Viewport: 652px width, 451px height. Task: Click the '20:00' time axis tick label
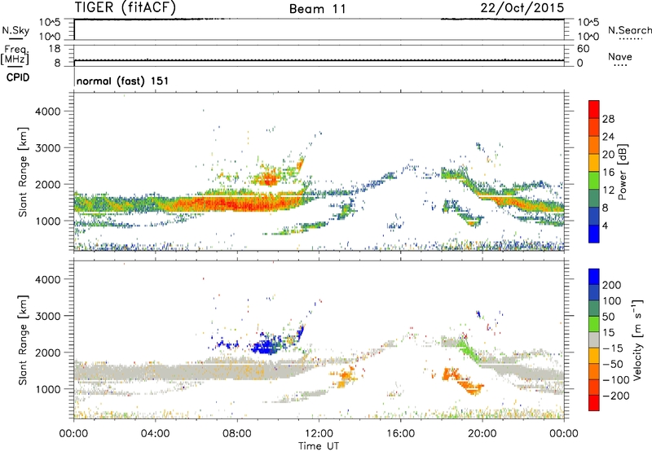[482, 434]
